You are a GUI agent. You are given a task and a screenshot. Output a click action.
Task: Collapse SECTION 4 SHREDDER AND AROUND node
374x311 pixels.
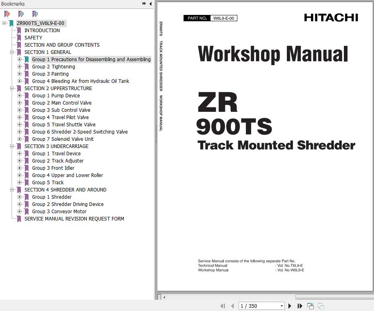[x=12, y=189]
